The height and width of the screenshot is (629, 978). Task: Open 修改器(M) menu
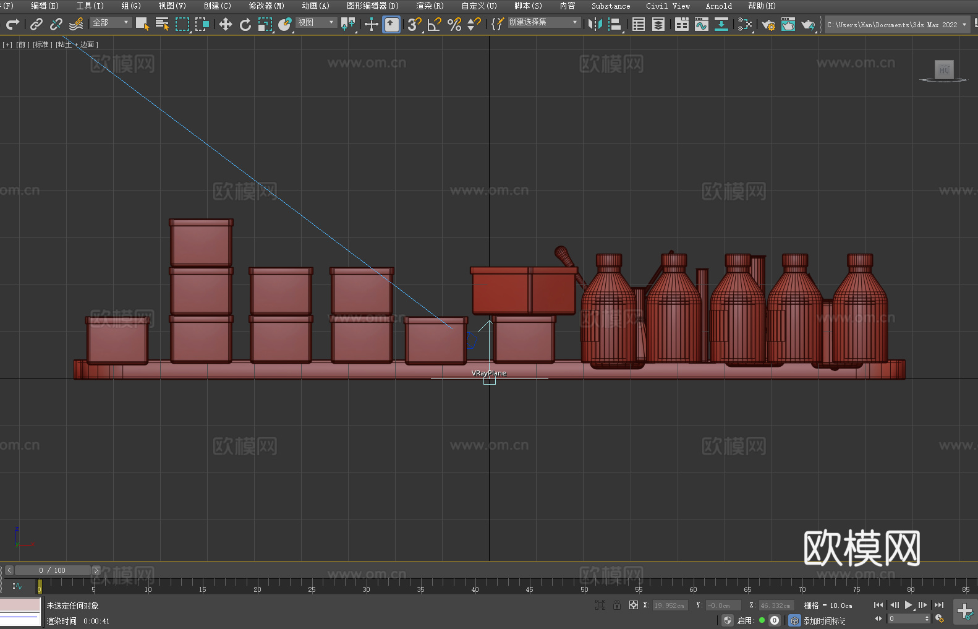coord(266,6)
